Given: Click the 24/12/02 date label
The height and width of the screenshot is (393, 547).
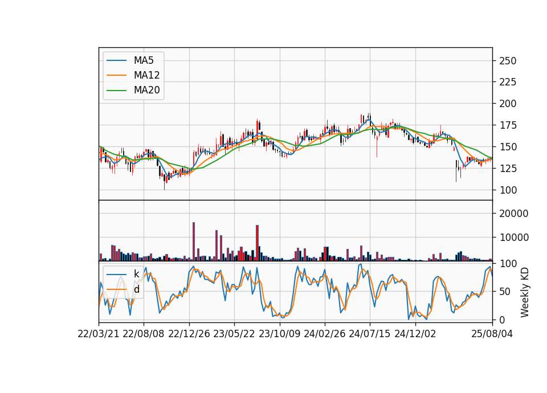Looking at the screenshot, I should pyautogui.click(x=415, y=334).
